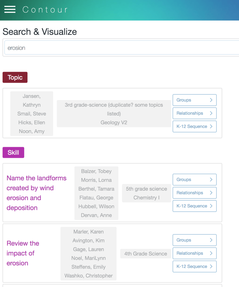Click chevron on wind erosion Groups button
The width and height of the screenshot is (239, 287).
tap(211, 180)
